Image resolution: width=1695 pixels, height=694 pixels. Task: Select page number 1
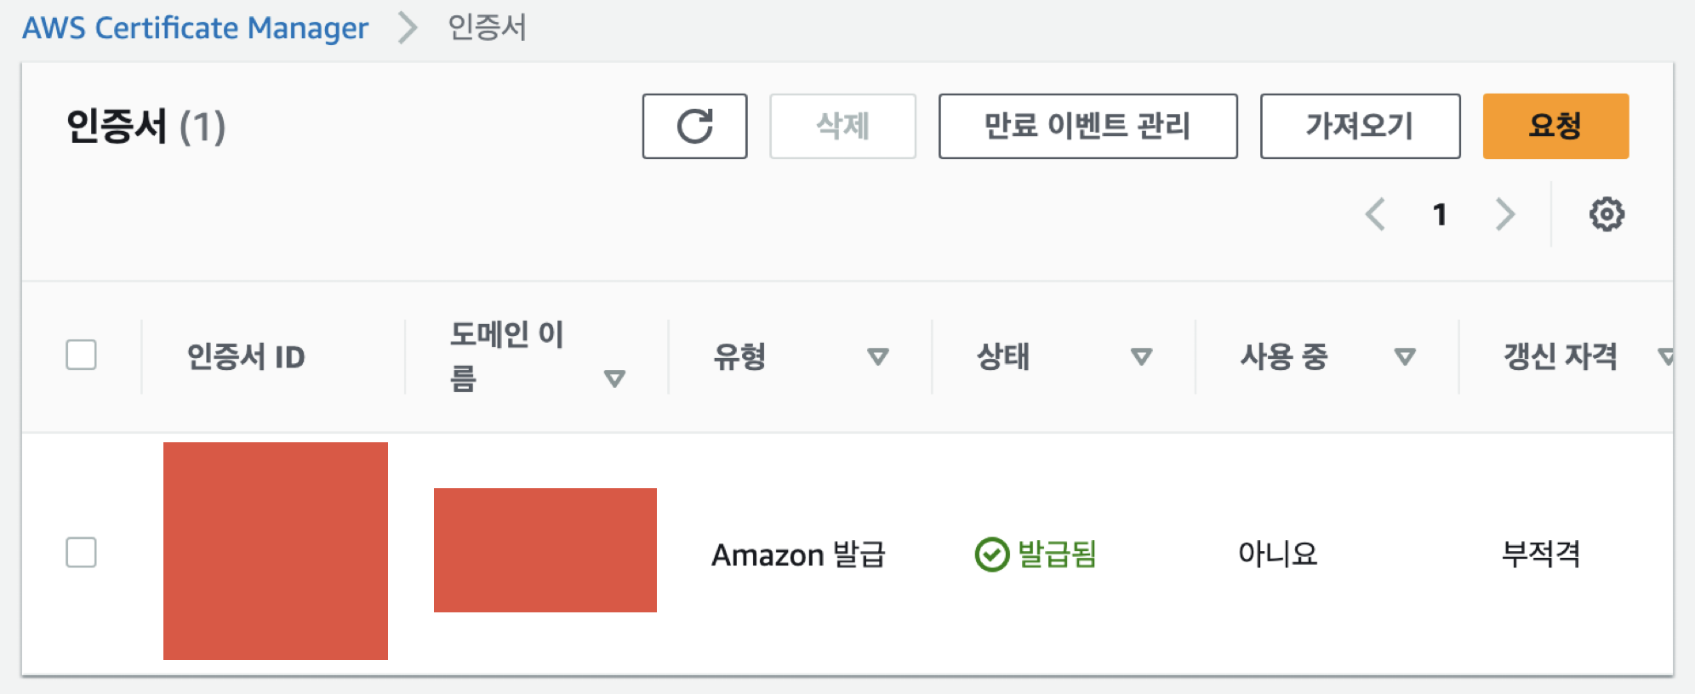pyautogui.click(x=1439, y=214)
